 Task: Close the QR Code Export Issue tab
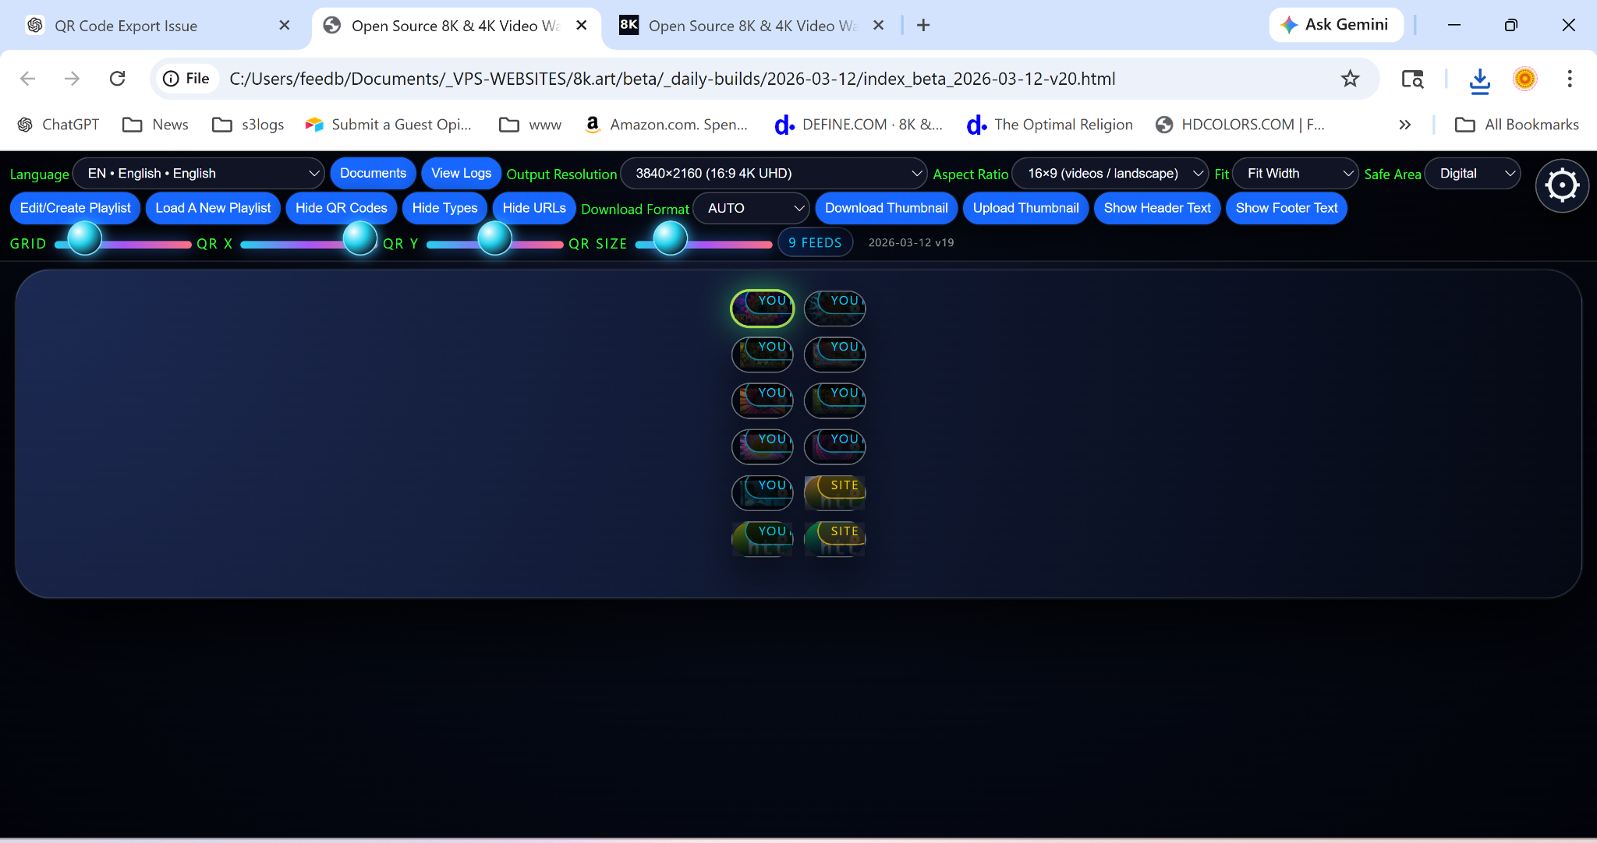[285, 25]
